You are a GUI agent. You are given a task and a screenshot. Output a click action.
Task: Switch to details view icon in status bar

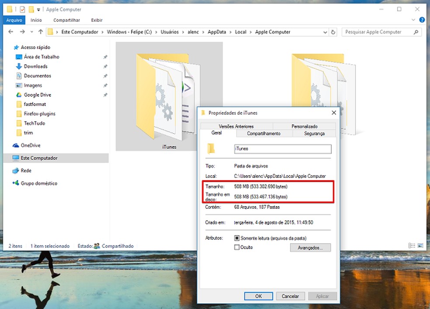coord(411,246)
